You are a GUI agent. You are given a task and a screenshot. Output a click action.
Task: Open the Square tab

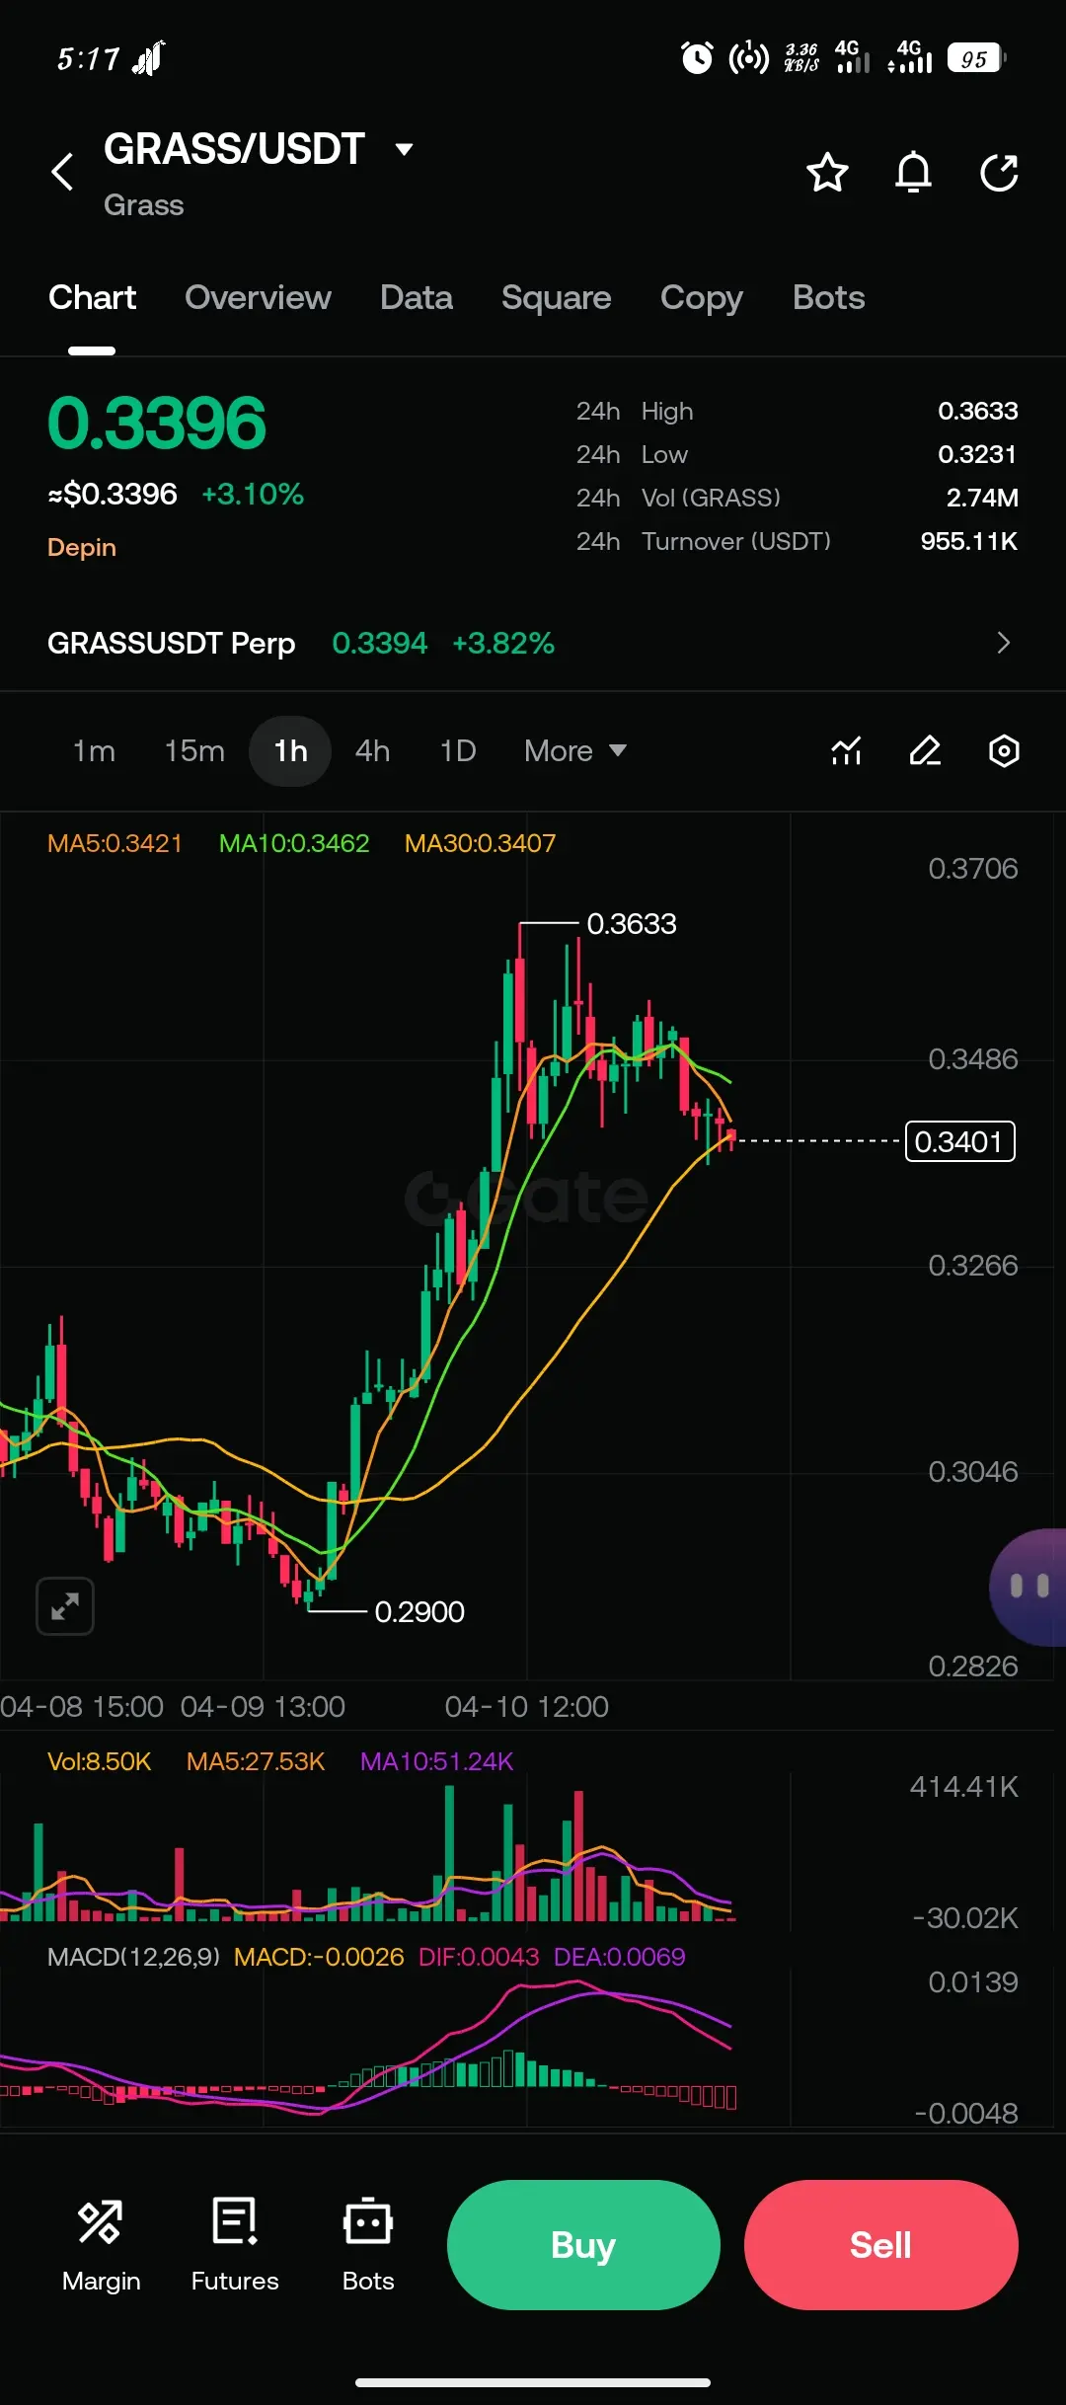click(x=557, y=297)
